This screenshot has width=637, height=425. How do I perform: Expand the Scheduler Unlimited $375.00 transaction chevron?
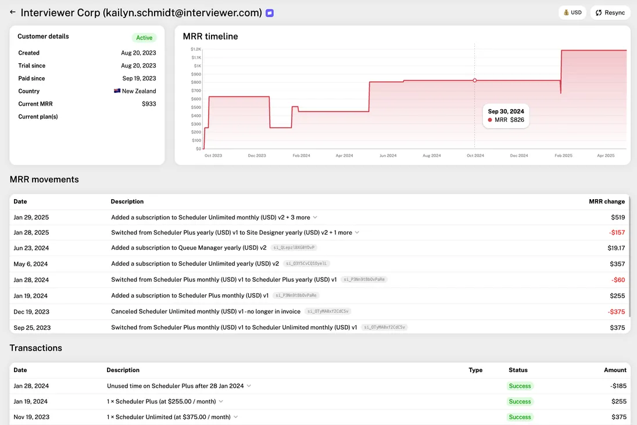click(x=235, y=417)
